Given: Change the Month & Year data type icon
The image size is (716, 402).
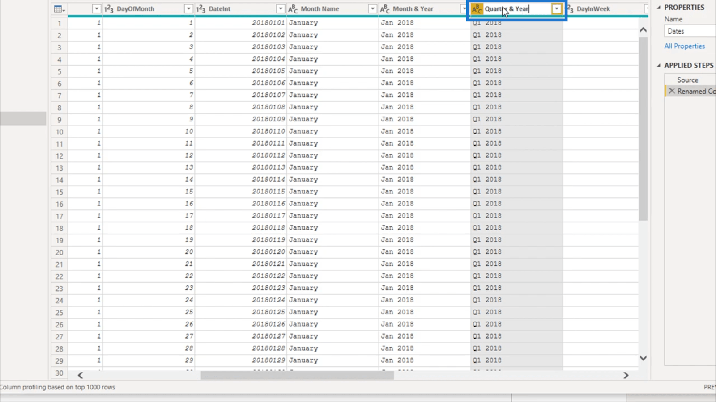Looking at the screenshot, I should click(385, 9).
